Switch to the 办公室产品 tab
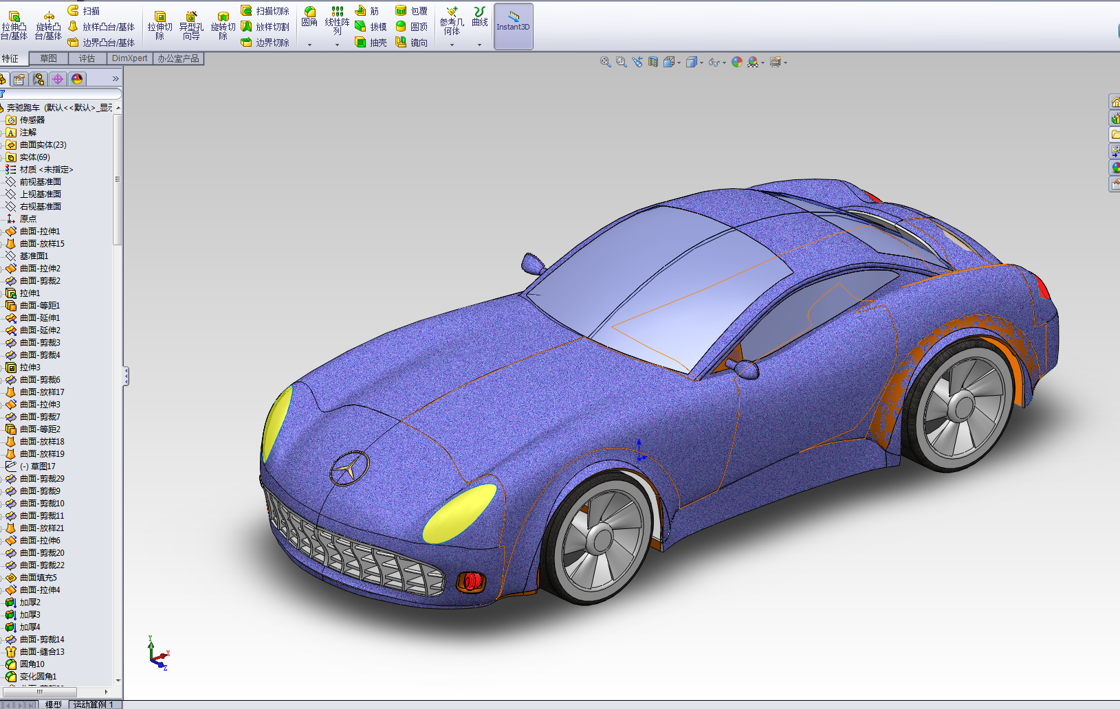Viewport: 1120px width, 709px height. coord(179,58)
